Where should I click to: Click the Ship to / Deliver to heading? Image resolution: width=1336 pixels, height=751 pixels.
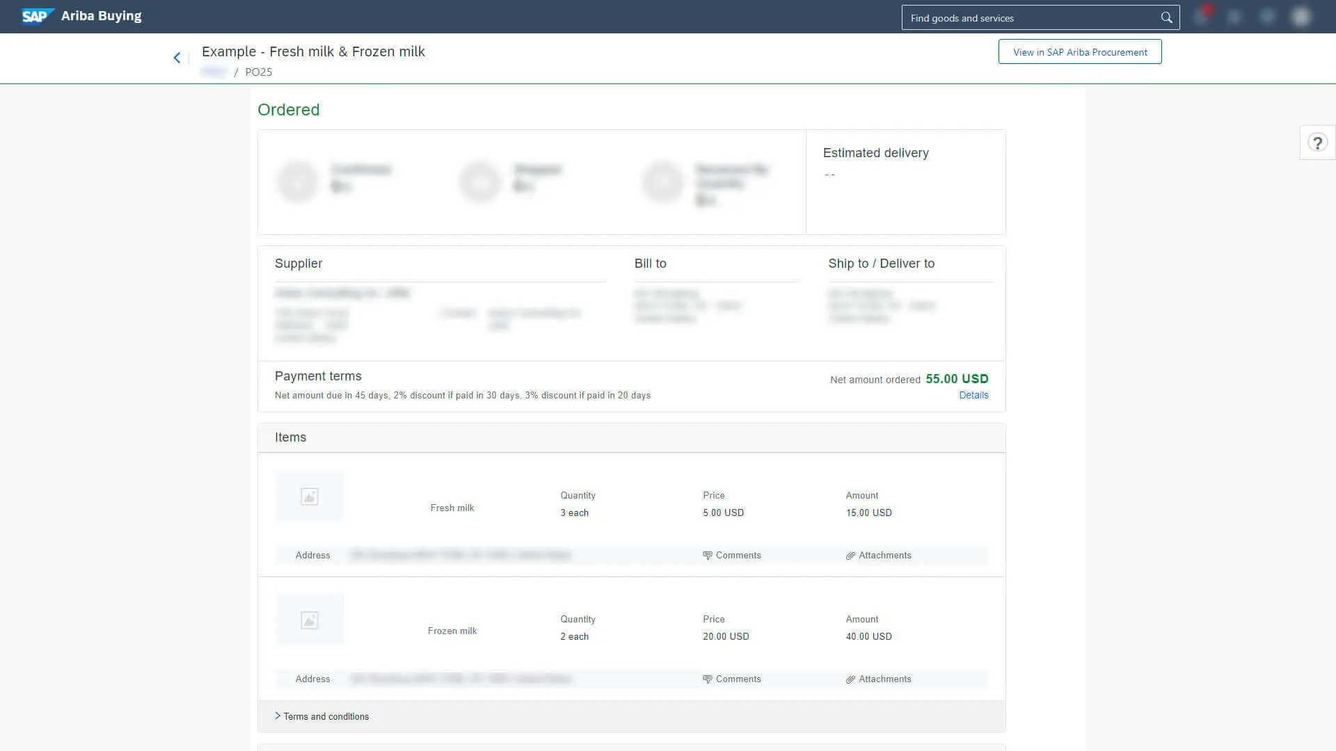click(x=881, y=264)
